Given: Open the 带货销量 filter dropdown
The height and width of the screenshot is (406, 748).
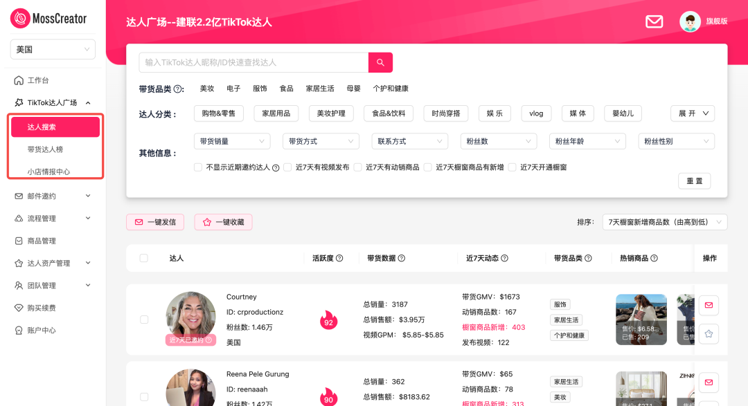Looking at the screenshot, I should (232, 141).
